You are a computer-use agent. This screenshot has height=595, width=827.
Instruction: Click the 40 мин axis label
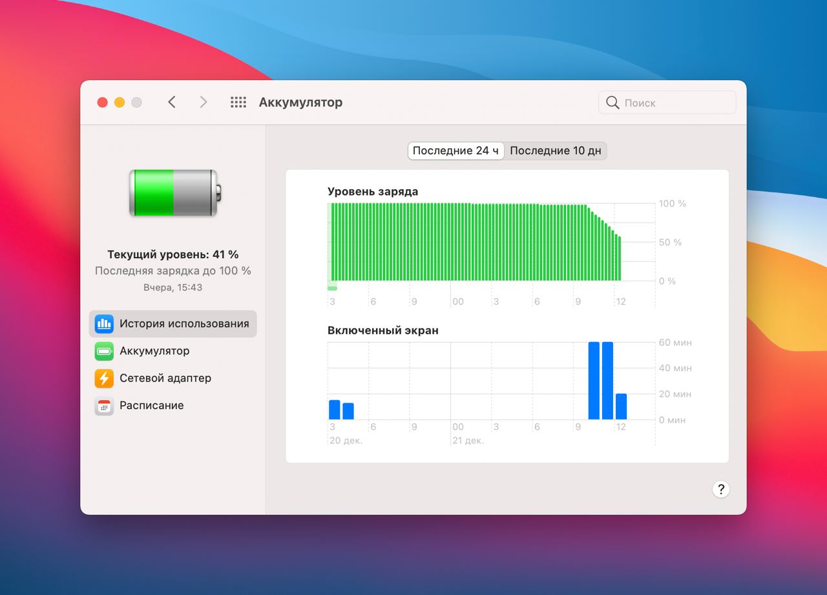click(675, 368)
